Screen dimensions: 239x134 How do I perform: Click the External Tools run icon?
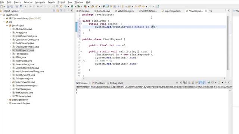[85, 6]
